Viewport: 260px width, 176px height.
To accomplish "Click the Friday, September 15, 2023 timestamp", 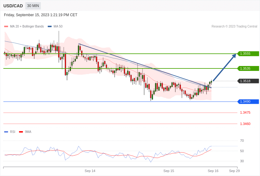I will click(41, 15).
